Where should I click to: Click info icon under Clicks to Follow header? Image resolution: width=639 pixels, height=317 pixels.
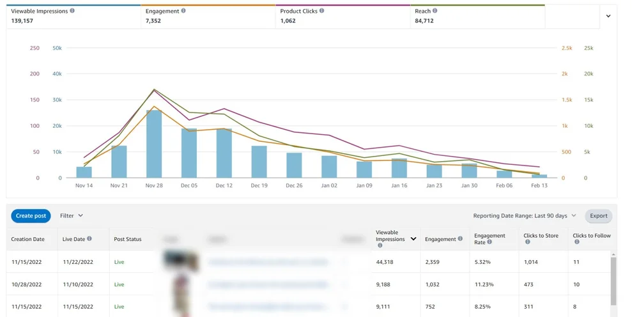pyautogui.click(x=577, y=242)
